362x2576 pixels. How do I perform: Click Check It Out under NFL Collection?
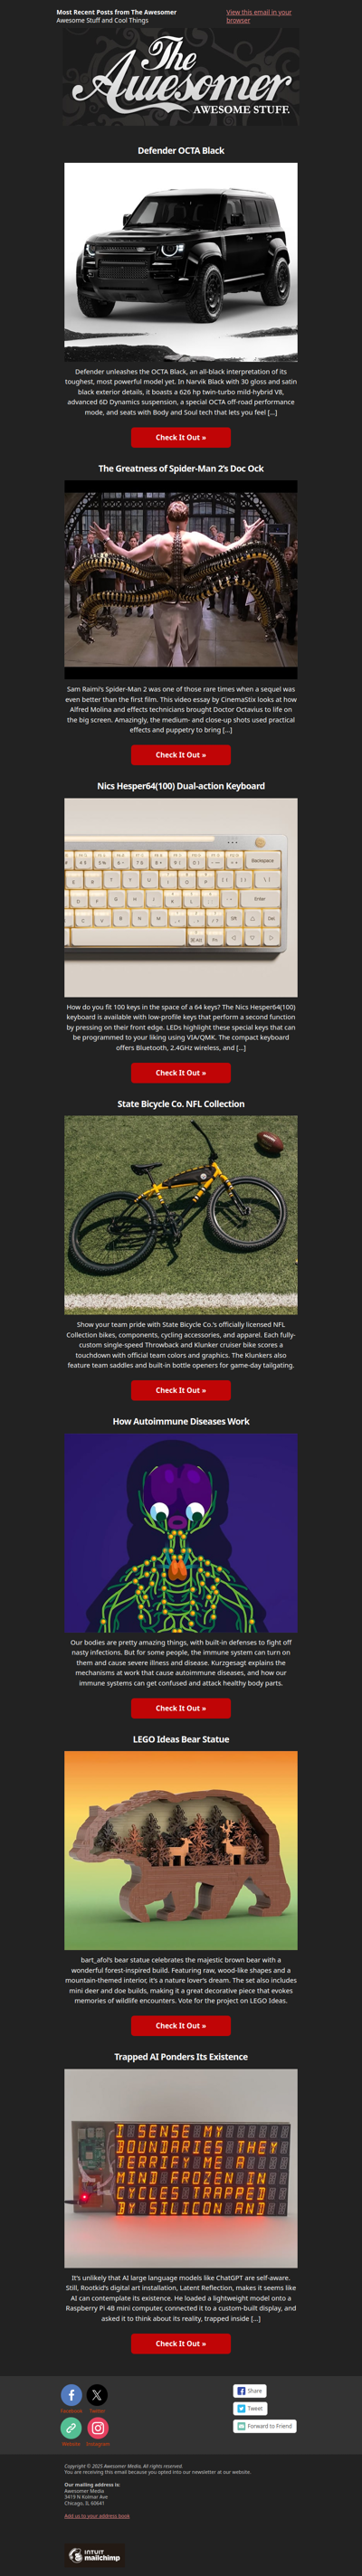pyautogui.click(x=181, y=1390)
